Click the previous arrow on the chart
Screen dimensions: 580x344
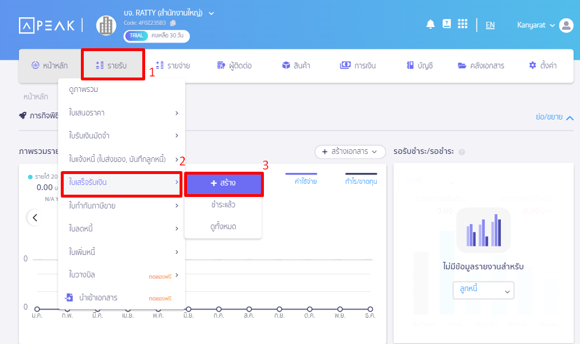[x=35, y=218]
